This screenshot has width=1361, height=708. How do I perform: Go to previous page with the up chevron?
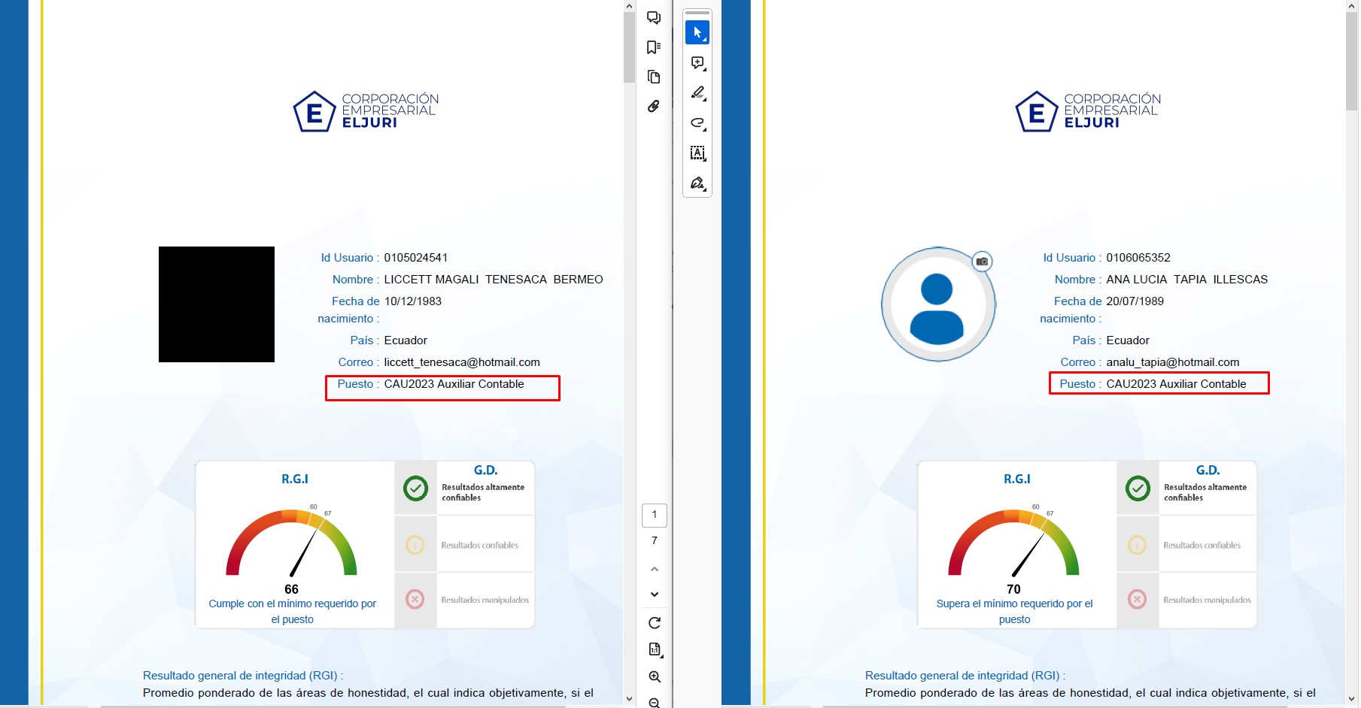[655, 569]
